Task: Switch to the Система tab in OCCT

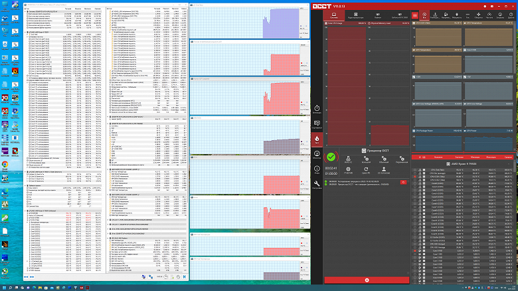Action: point(334,15)
